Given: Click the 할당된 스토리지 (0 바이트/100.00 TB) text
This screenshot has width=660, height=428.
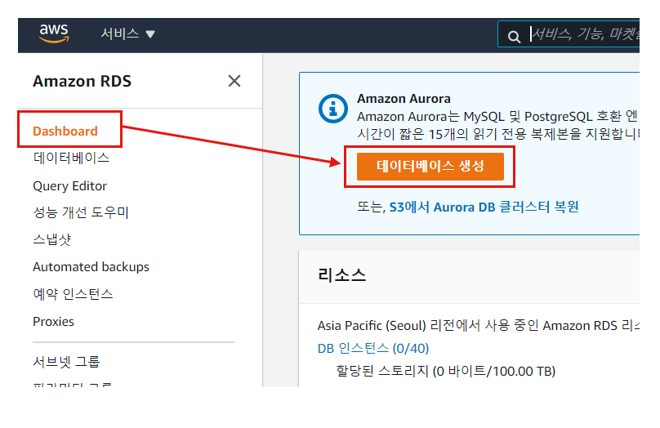Looking at the screenshot, I should 446,371.
